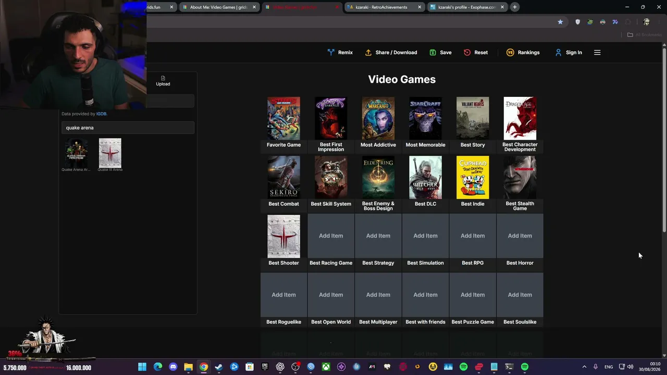
Task: Click the Best Skill System cover
Action: click(x=331, y=178)
